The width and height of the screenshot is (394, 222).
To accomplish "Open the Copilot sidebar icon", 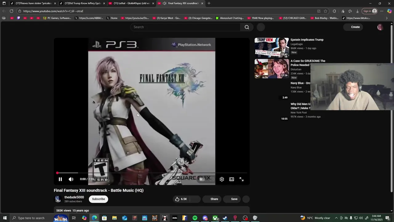I will pos(389,11).
